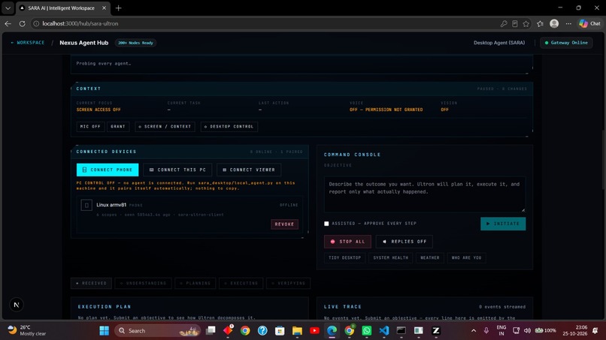Toggle Desktop Control access

coord(229,127)
